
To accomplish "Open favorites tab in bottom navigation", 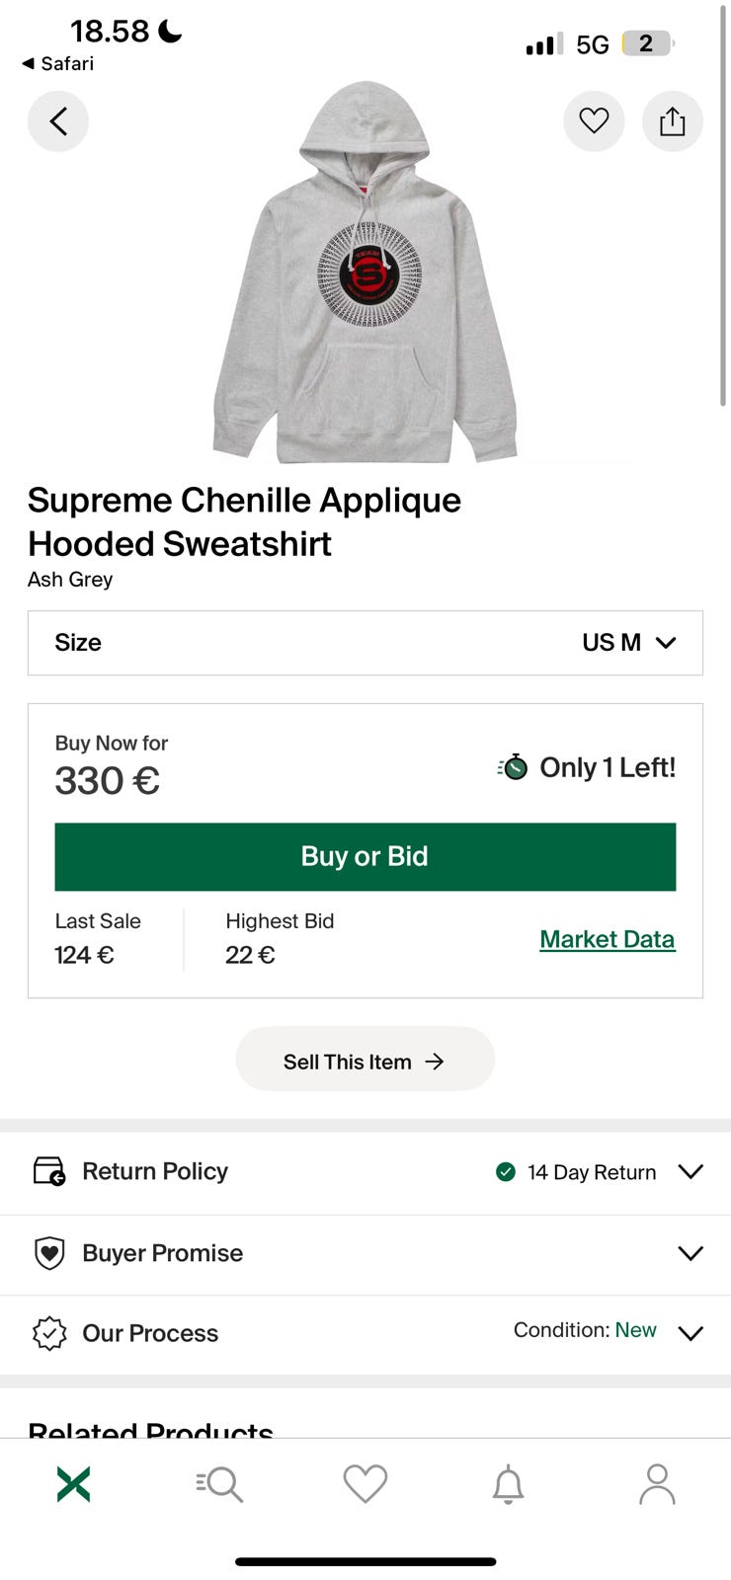I will click(365, 1483).
